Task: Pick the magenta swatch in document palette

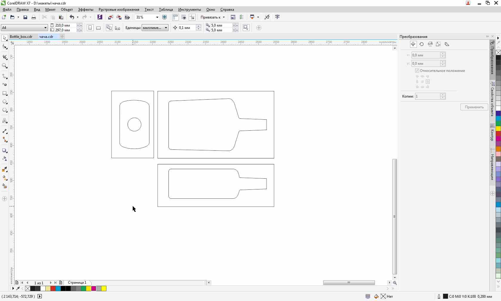Action: coord(93,288)
